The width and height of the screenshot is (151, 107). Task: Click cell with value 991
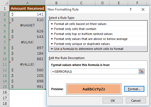[x=27, y=86]
